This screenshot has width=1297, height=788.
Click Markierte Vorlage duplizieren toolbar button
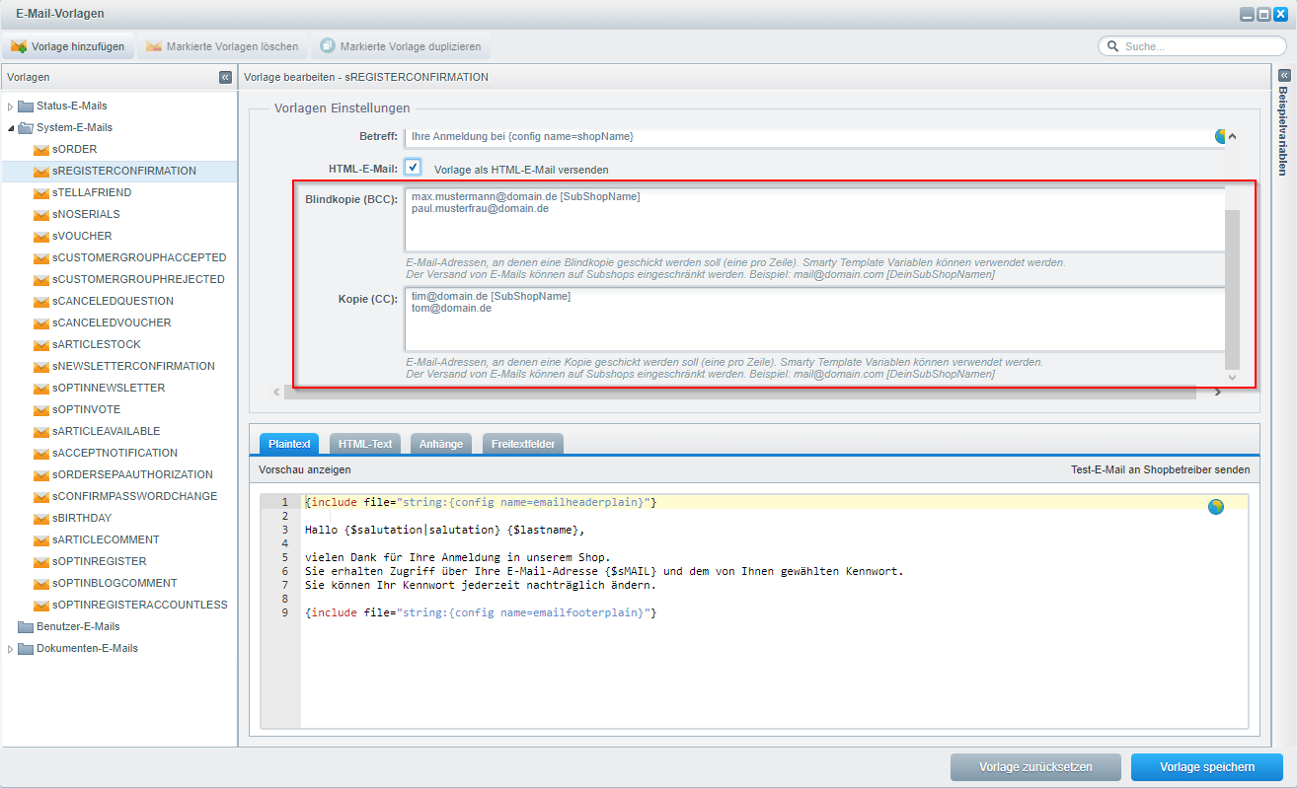(x=400, y=46)
